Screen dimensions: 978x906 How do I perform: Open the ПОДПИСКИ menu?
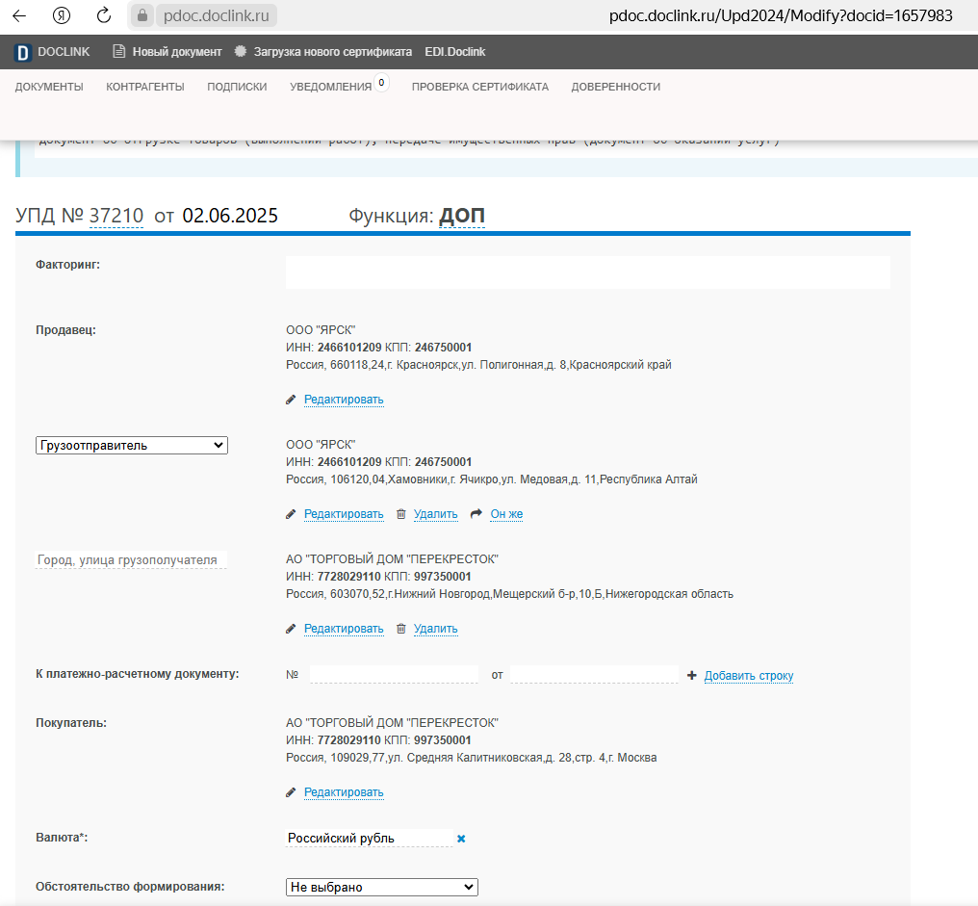[237, 88]
